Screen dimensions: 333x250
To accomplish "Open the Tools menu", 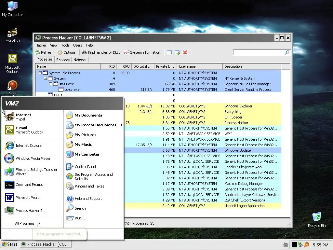I will [x=65, y=45].
